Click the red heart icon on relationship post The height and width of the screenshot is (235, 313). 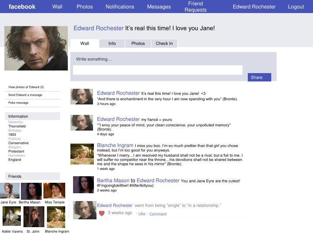[x=102, y=213]
